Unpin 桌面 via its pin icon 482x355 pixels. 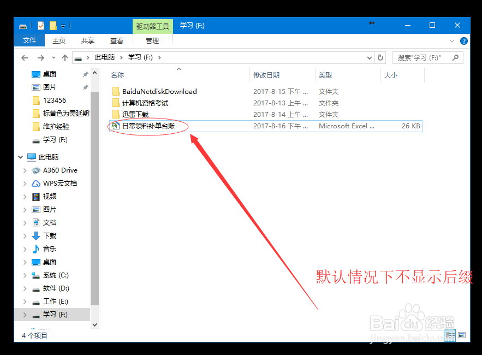coord(86,74)
